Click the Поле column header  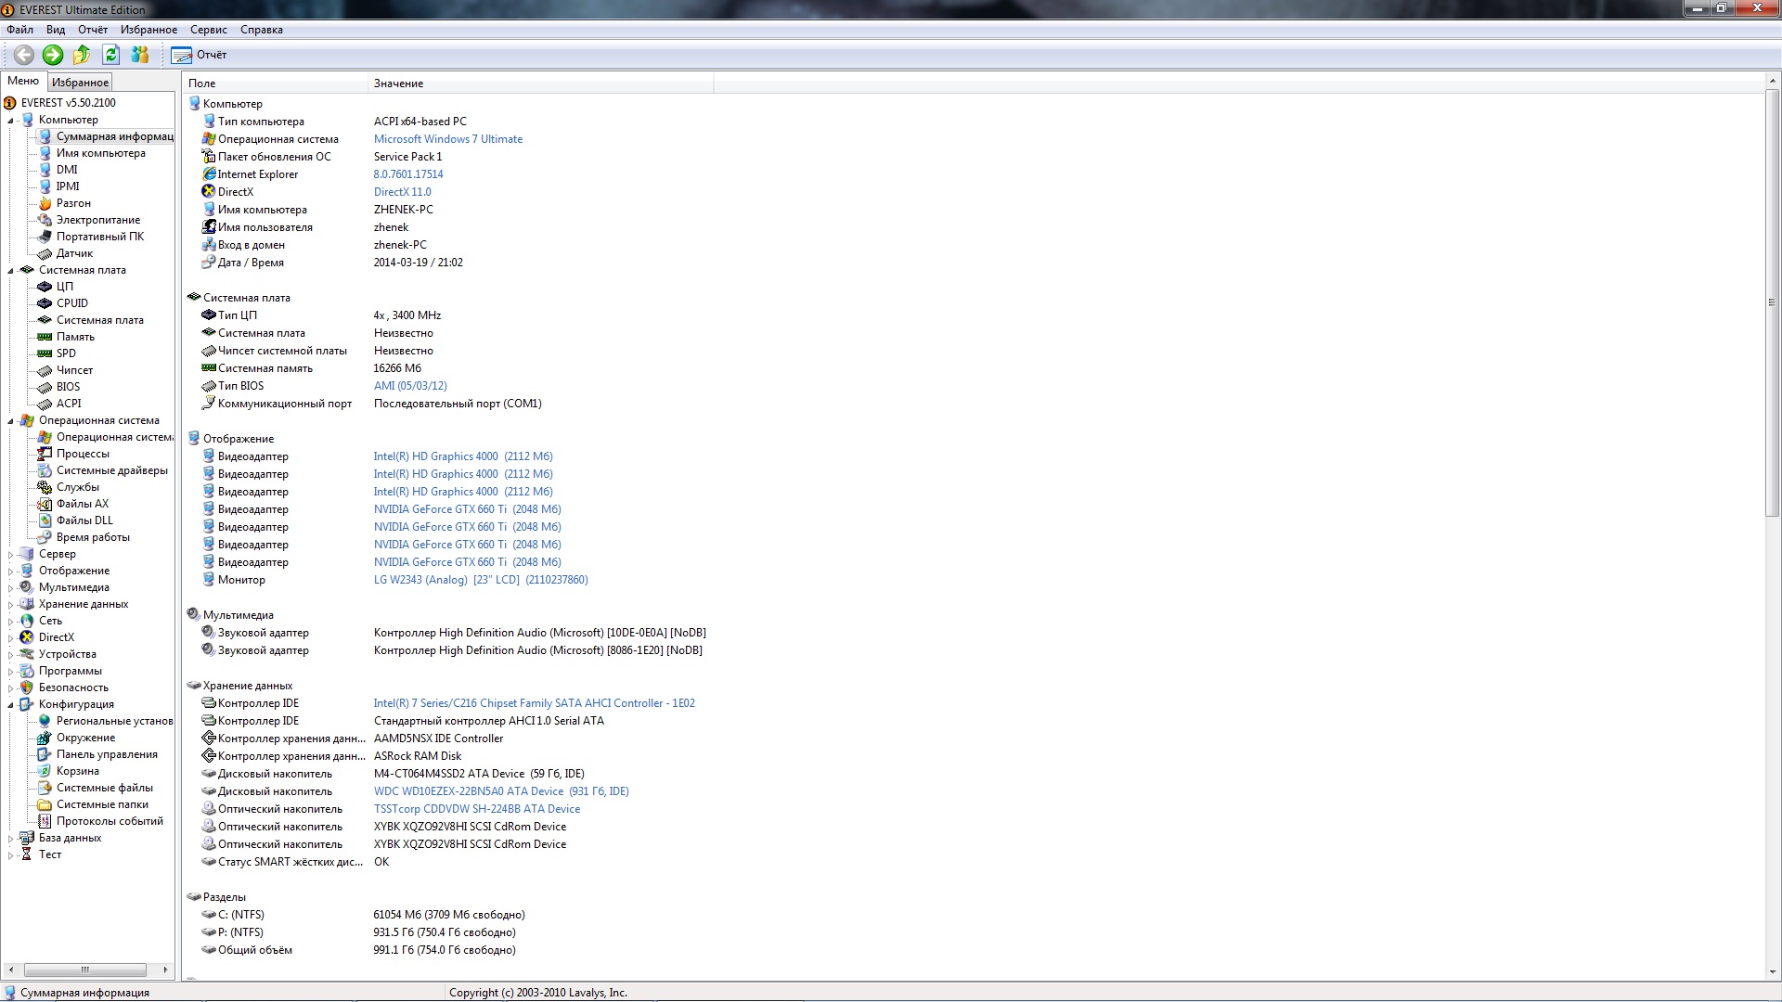(275, 83)
